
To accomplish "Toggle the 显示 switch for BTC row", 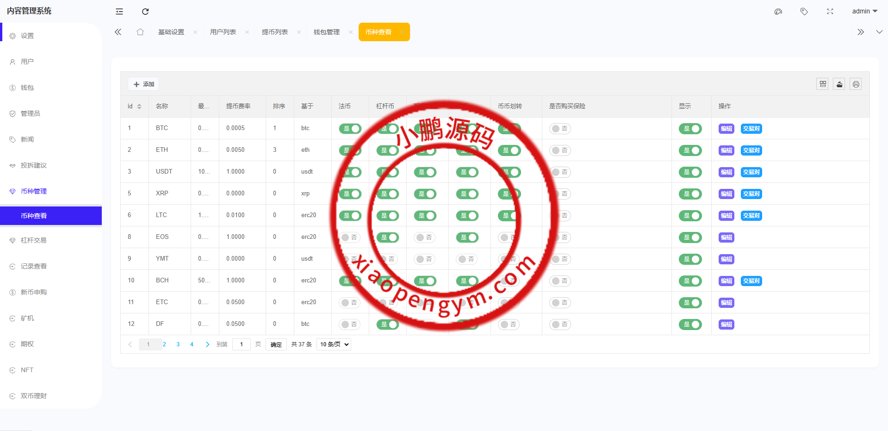I will tap(690, 129).
